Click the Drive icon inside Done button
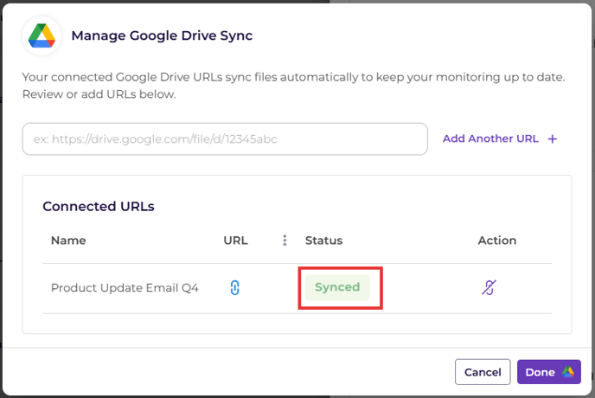Screen dimensions: 595x398 pos(568,372)
